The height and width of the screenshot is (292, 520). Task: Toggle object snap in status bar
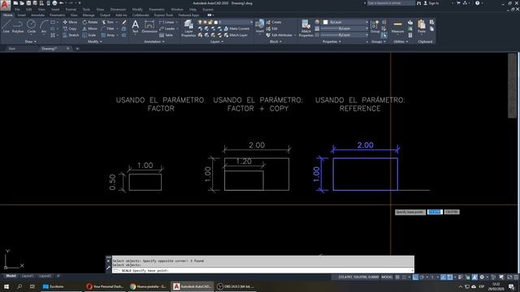[449, 277]
